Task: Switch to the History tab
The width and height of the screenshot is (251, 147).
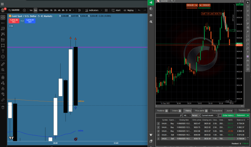Action: point(188,111)
